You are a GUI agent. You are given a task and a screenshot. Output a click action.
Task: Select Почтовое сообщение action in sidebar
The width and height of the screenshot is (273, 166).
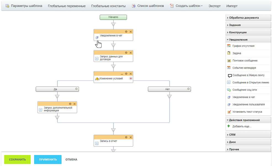[245, 61]
